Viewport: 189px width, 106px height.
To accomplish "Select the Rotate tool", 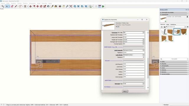I will coord(41,6).
